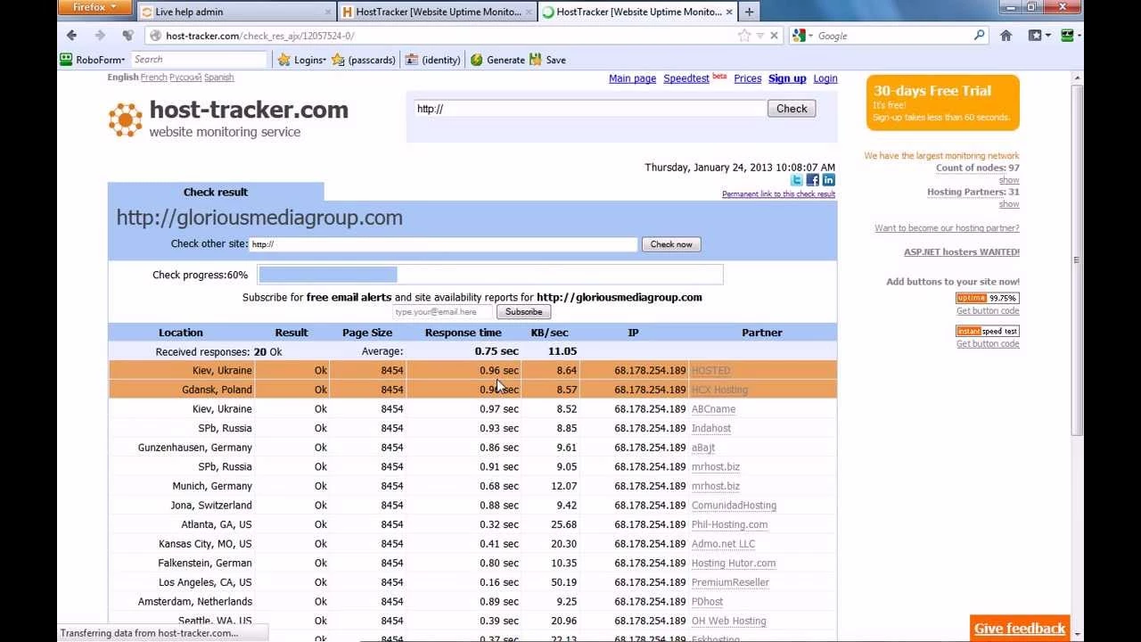Share result on Twitter icon

[797, 180]
